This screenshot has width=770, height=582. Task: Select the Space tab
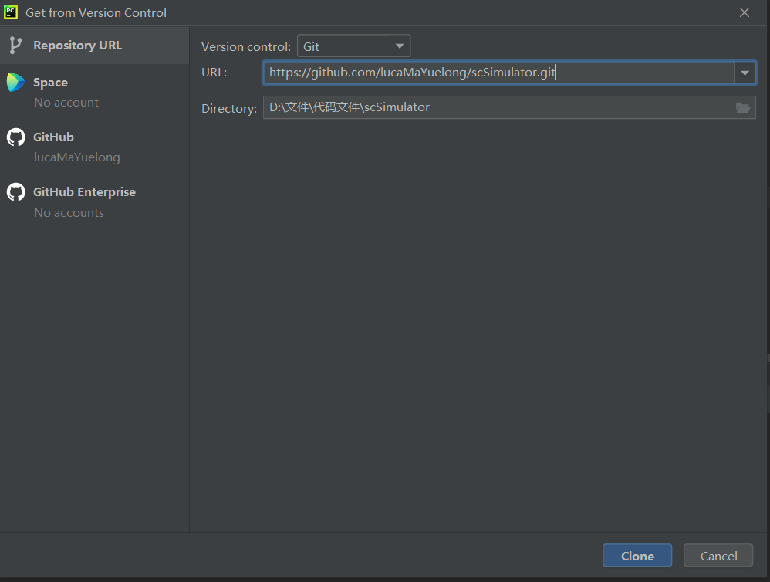click(x=94, y=92)
